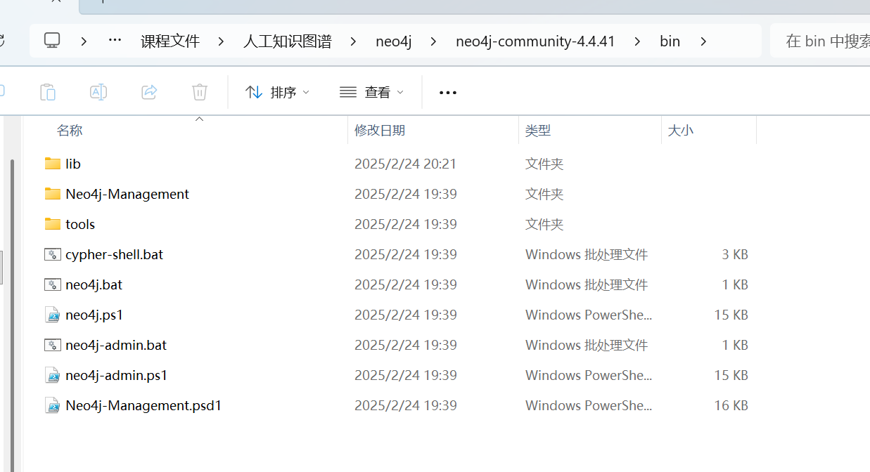
Task: Select the Neo4j-Management folder icon
Action: 52,194
